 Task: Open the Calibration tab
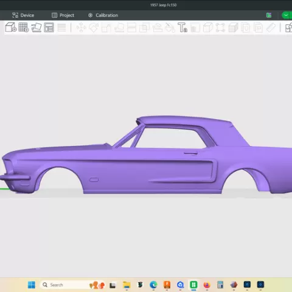tap(103, 15)
